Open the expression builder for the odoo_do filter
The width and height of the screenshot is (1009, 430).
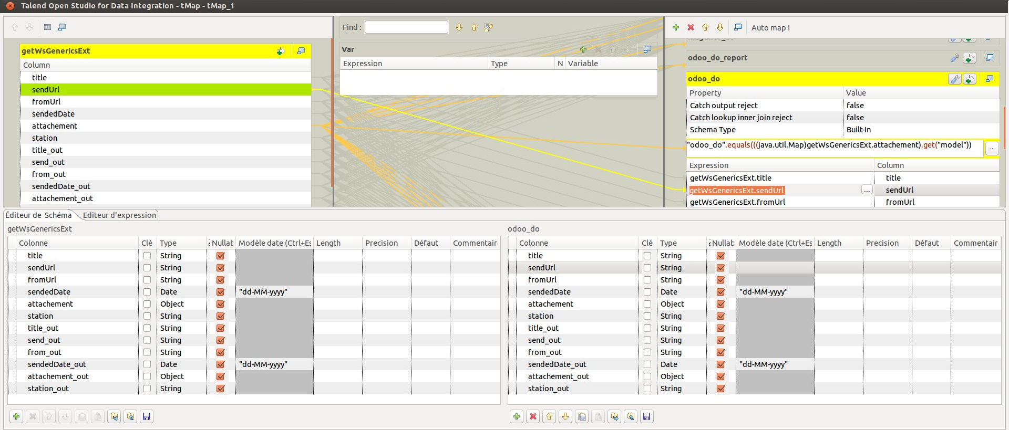click(x=992, y=149)
